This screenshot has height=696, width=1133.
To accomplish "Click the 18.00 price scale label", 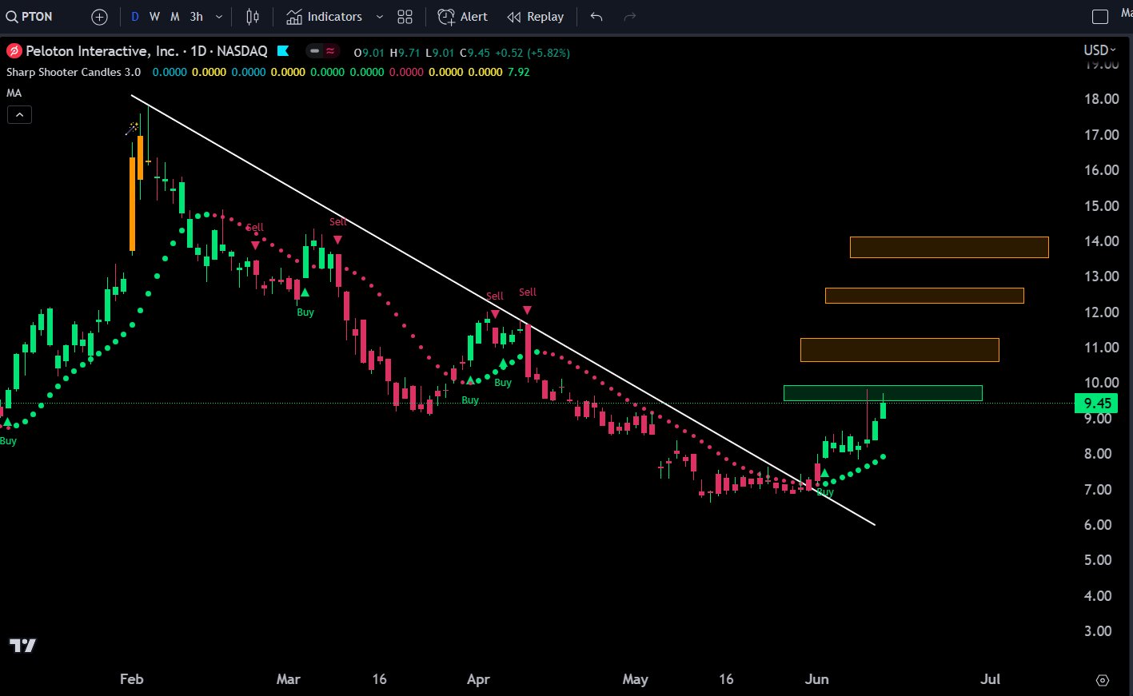I will 1101,99.
